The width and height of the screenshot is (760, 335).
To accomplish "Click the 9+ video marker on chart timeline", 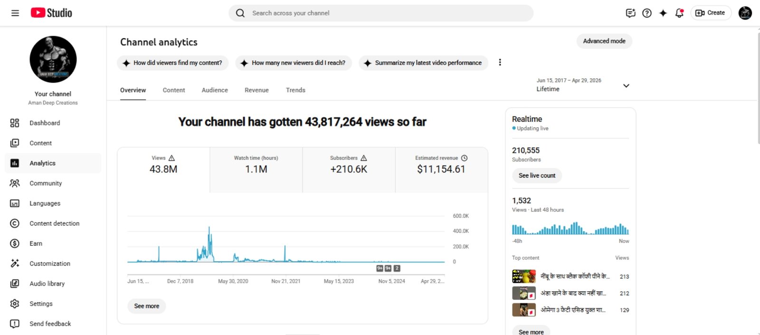I will point(380,269).
